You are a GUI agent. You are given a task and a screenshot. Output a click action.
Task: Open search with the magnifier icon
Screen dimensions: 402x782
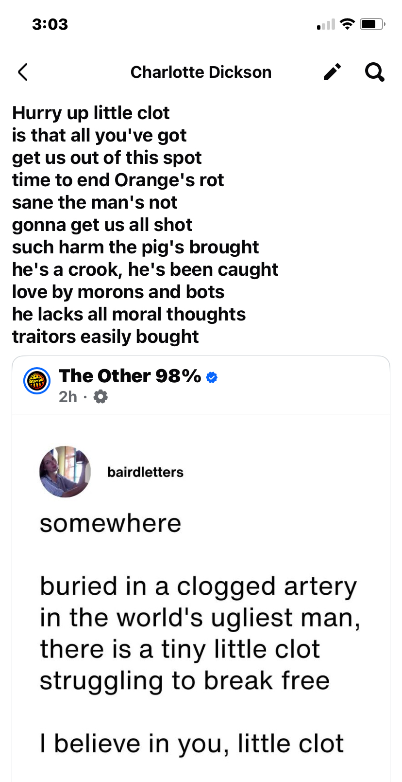point(374,72)
